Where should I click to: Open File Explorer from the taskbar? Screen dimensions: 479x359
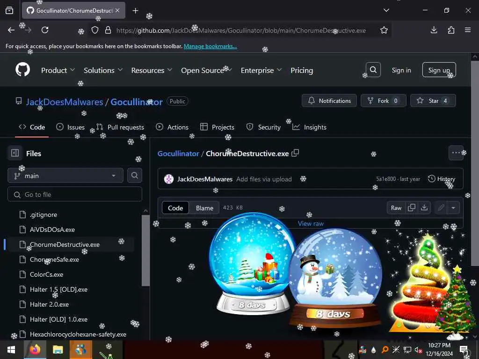click(58, 349)
